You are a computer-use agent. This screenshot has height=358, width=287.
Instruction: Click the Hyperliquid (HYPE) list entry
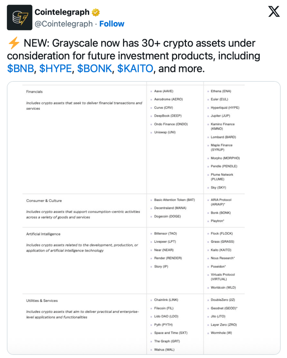point(225,108)
